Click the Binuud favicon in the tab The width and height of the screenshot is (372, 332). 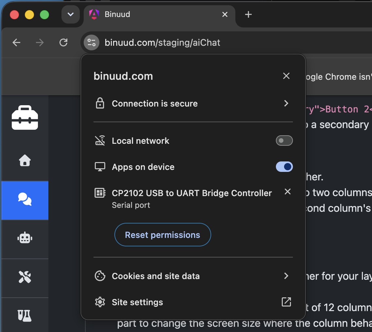[94, 14]
